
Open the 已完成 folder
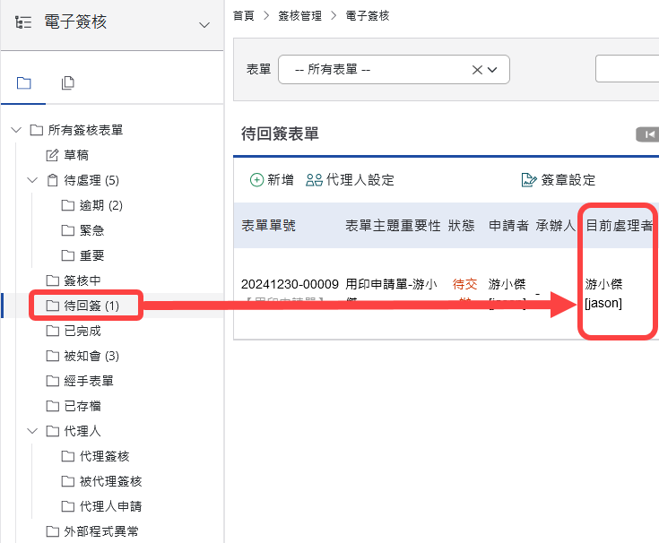(82, 331)
